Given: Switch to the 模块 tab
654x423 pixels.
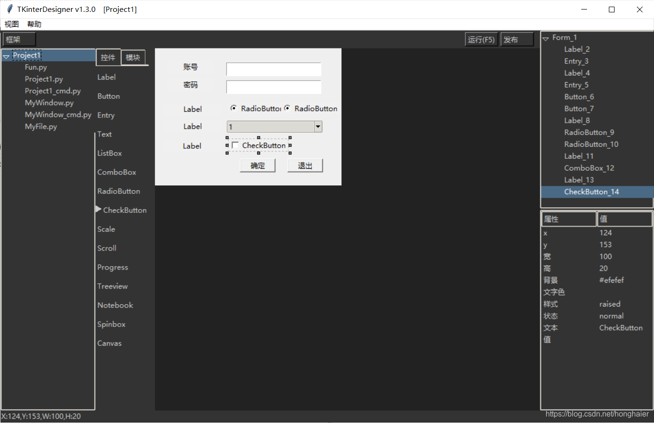Looking at the screenshot, I should [x=133, y=57].
